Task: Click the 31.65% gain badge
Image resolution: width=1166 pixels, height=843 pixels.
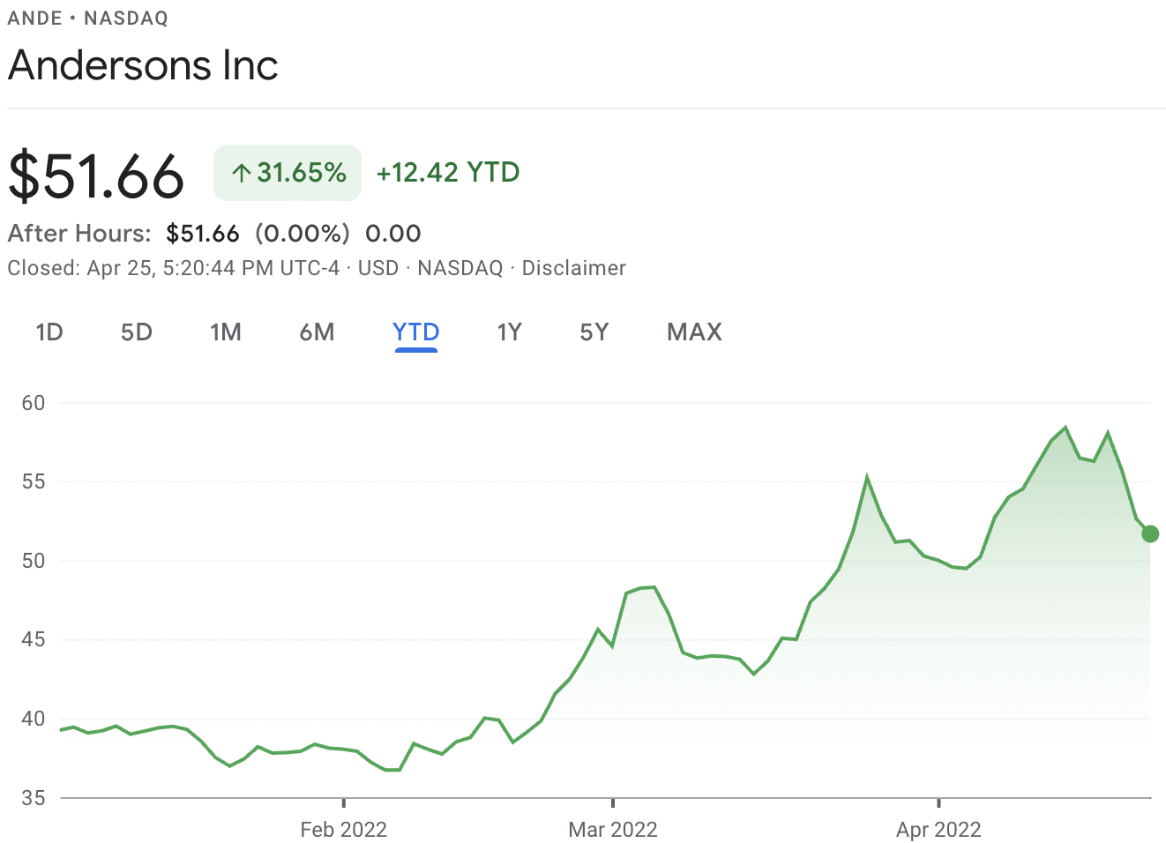Action: [x=288, y=173]
